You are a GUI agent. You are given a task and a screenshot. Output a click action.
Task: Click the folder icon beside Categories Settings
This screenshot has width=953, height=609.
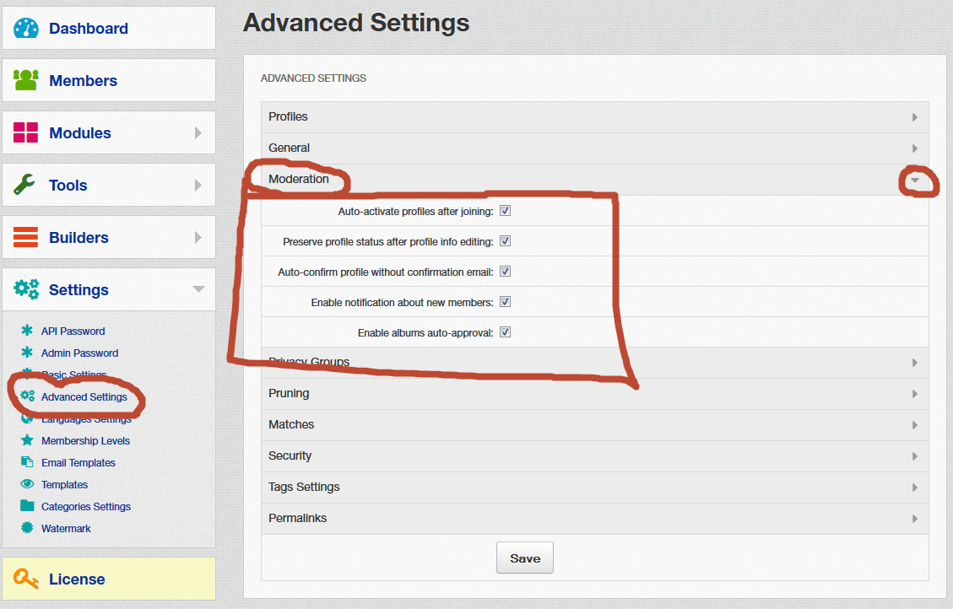point(27,506)
